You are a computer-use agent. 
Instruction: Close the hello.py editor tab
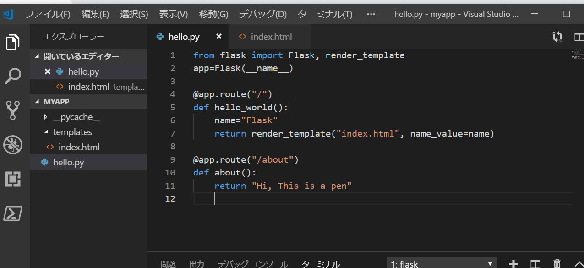tap(219, 37)
